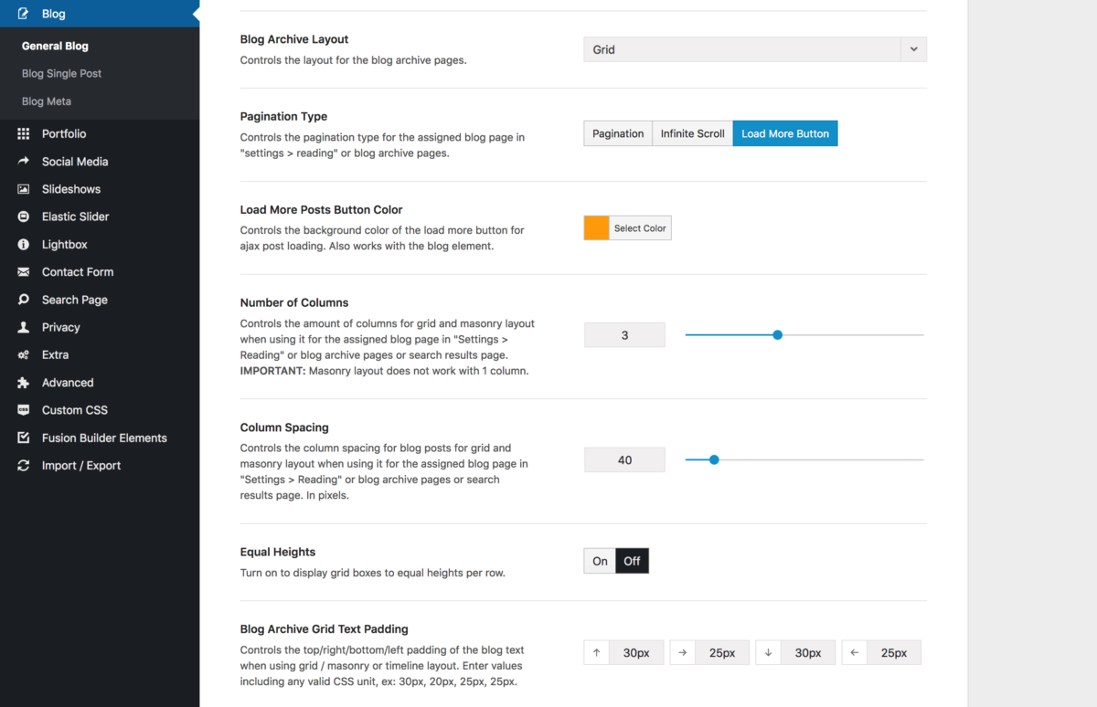Screen dimensions: 1097x707
Task: Switch Pagination Type to Infinite Scroll
Action: click(x=692, y=132)
